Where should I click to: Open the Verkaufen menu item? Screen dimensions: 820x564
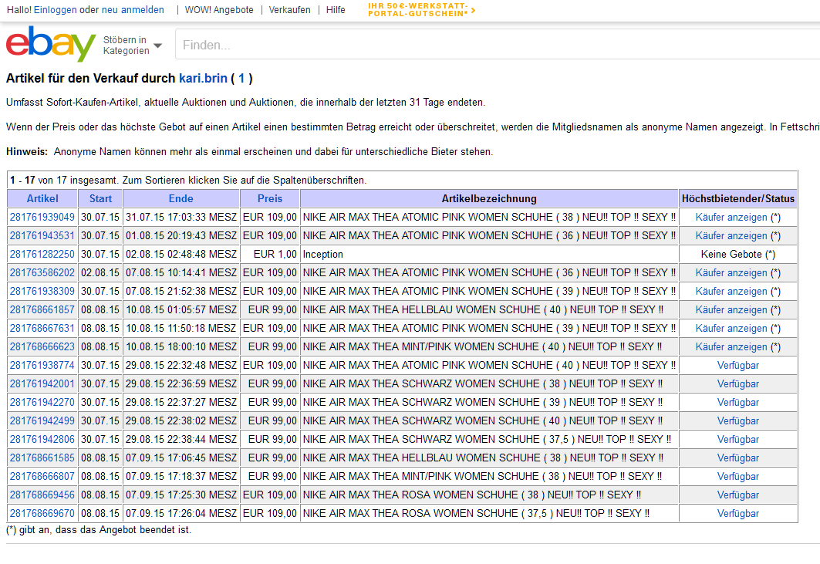tap(289, 10)
